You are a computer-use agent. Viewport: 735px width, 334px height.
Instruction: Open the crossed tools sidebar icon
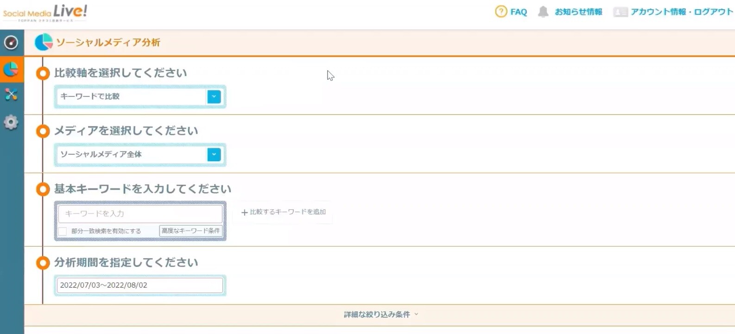point(11,95)
